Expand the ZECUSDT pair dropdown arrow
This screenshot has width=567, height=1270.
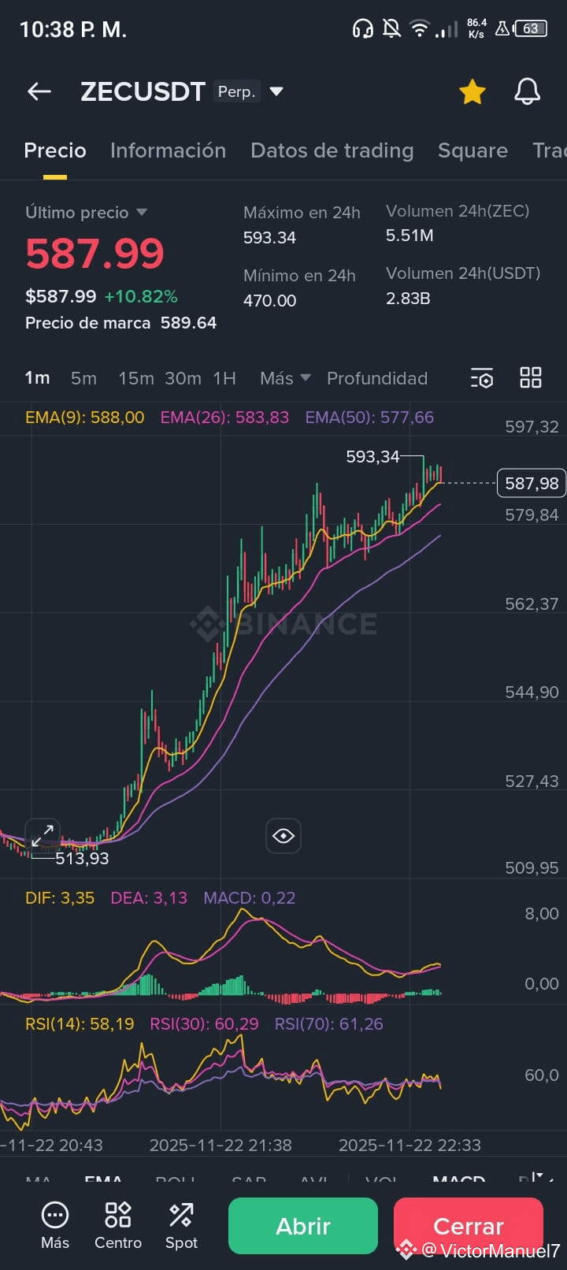coord(276,91)
